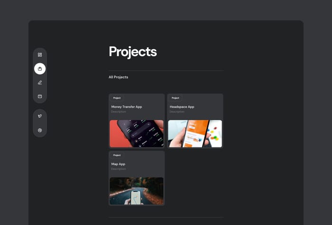Image resolution: width=332 pixels, height=225 pixels.
Task: Click Description text under Money Transfer App
Action: point(119,112)
